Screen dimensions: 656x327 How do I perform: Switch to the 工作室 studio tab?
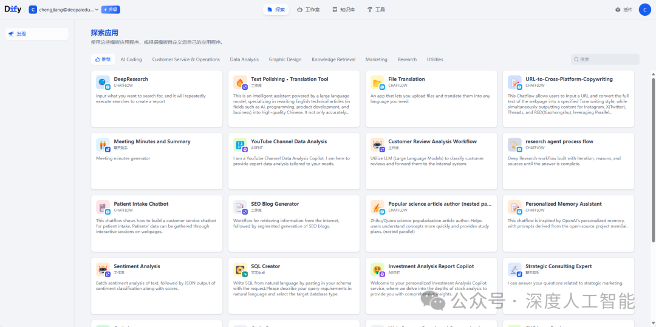click(x=309, y=10)
